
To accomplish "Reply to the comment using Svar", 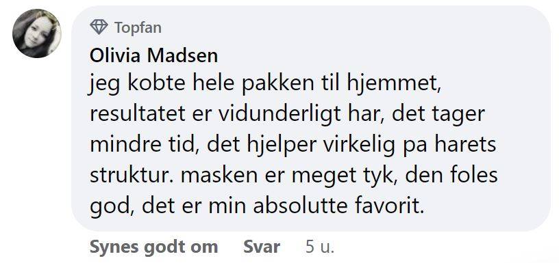I will [x=262, y=247].
